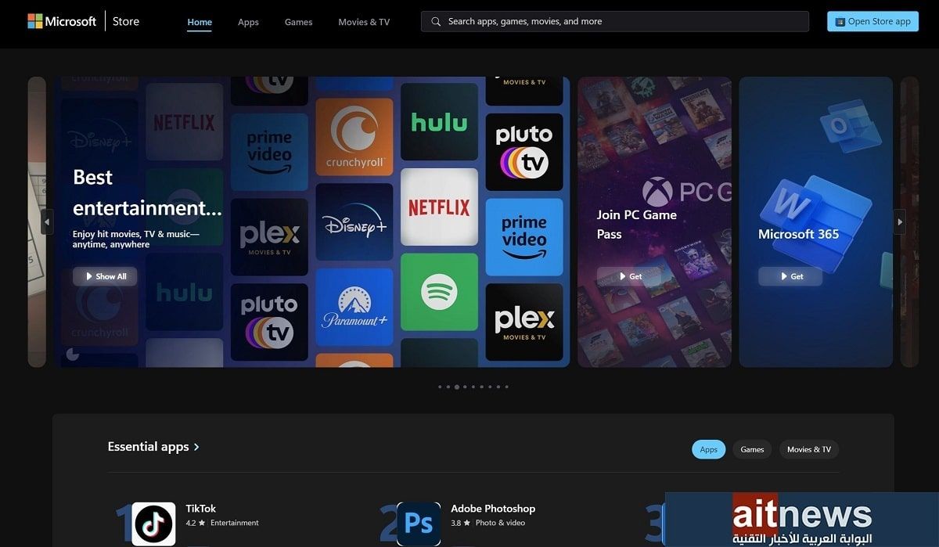The image size is (939, 547).
Task: Select the Apps filter pill
Action: (708, 449)
